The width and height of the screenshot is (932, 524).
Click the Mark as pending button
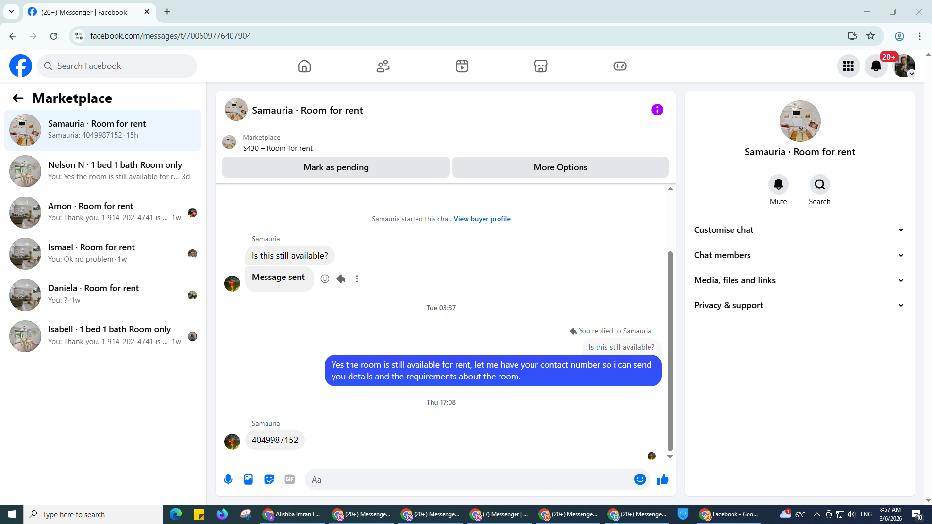tap(336, 167)
